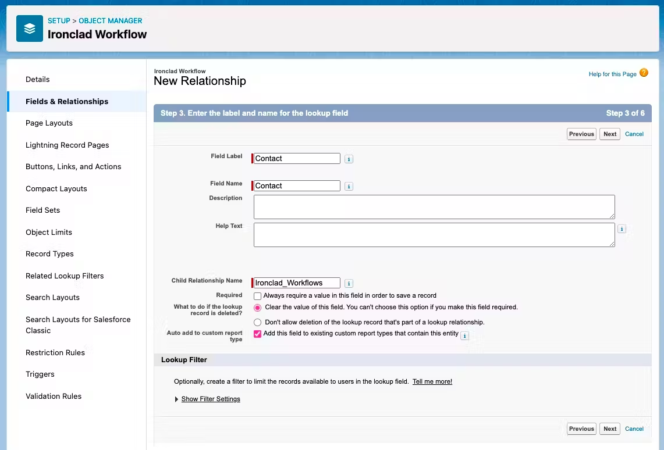The width and height of the screenshot is (664, 450).
Task: Click the top Cancel link
Action: (634, 134)
